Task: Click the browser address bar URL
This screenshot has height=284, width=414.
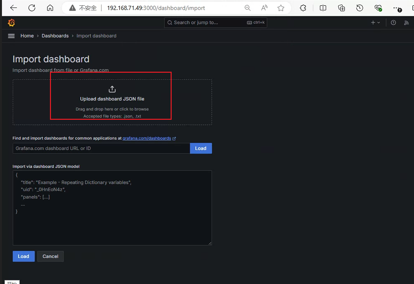Action: pyautogui.click(x=156, y=8)
